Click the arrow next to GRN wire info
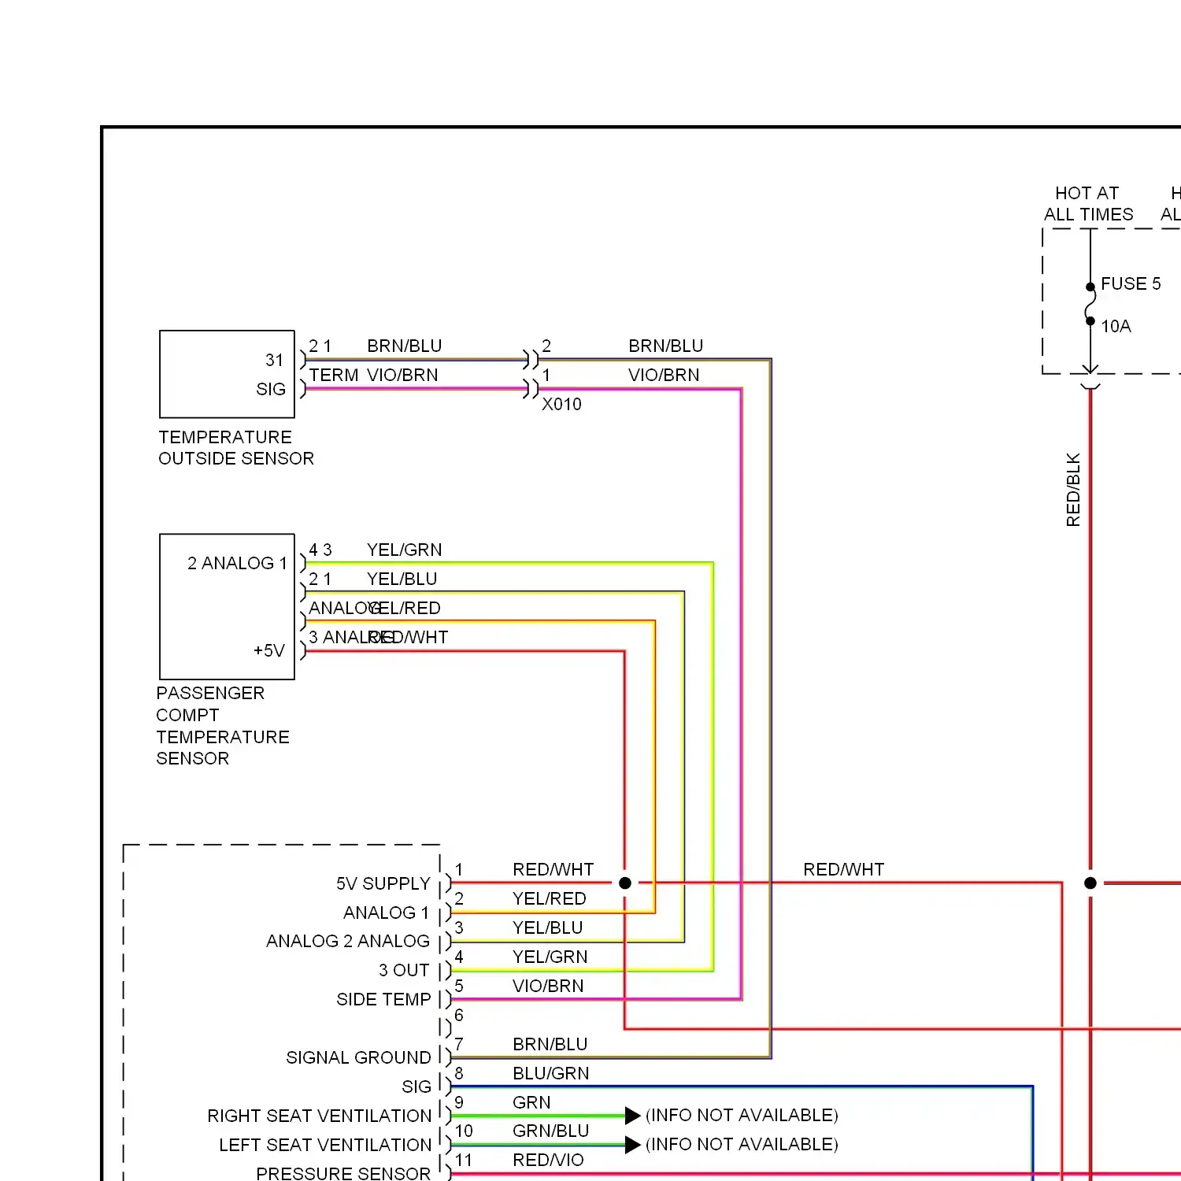 click(632, 1116)
